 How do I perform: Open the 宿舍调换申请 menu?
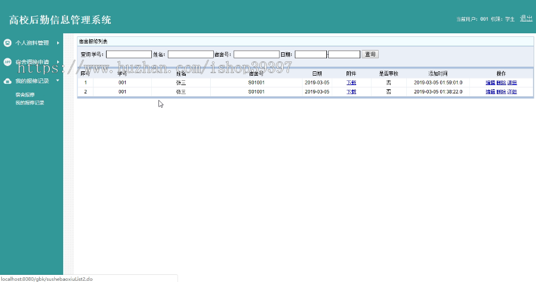pyautogui.click(x=32, y=62)
